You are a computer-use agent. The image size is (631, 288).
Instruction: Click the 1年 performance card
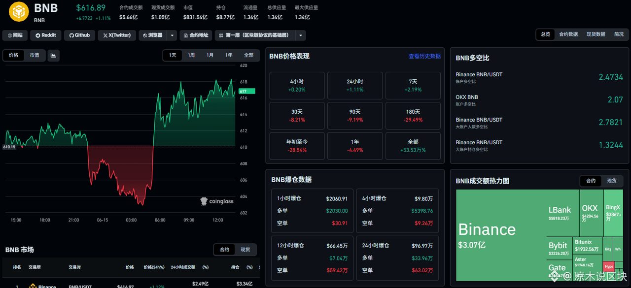tap(355, 146)
